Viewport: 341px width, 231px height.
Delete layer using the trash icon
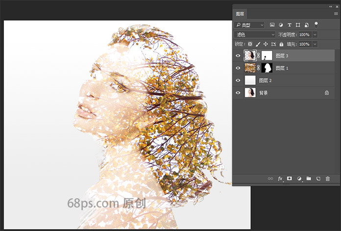327,179
